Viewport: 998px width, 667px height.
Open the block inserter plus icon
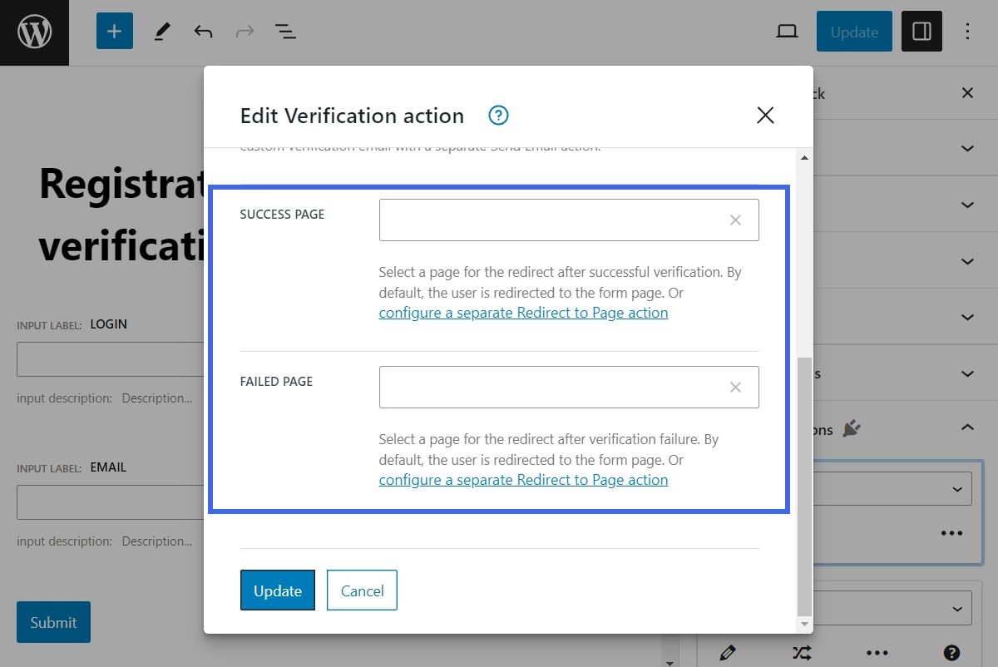click(114, 32)
